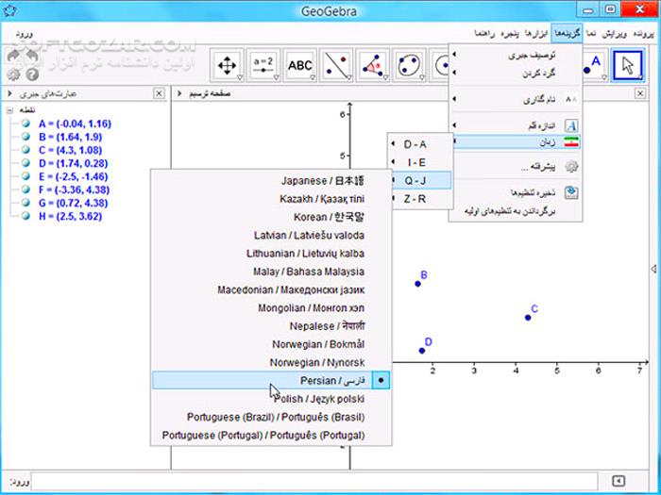Open the نما (View) menu

592,34
